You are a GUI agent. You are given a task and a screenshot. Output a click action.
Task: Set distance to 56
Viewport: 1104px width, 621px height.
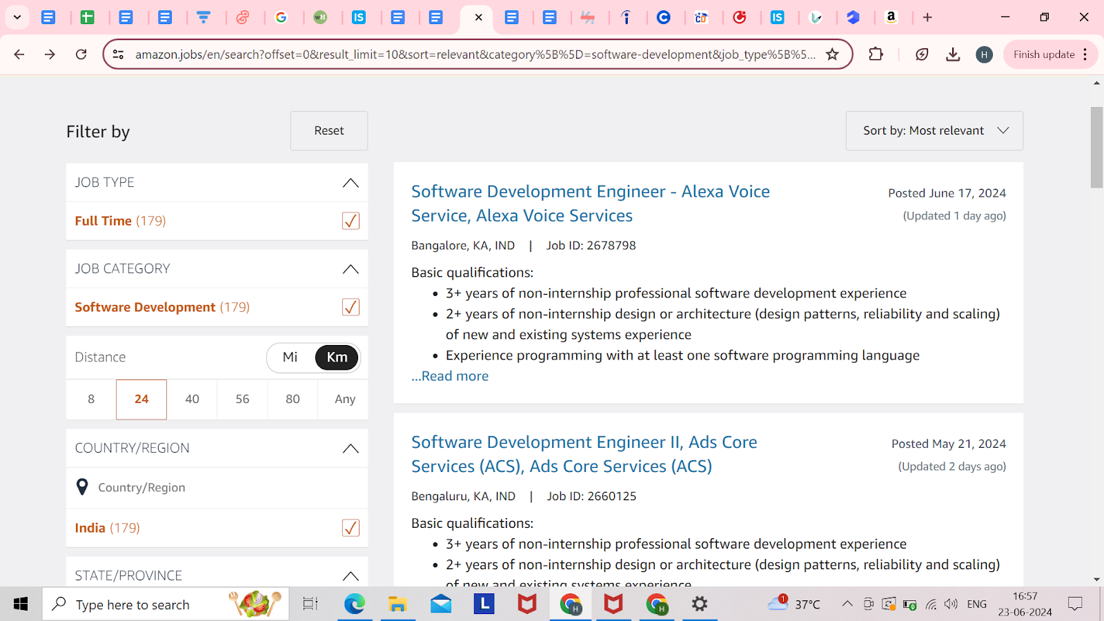(242, 400)
